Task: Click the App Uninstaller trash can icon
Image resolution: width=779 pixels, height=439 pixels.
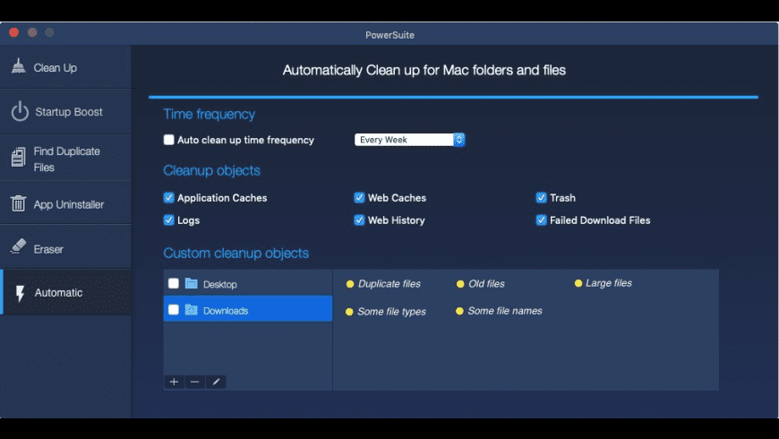Action: 19,202
